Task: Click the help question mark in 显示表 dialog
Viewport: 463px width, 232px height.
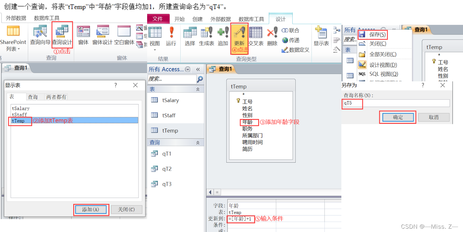Action: pos(116,85)
